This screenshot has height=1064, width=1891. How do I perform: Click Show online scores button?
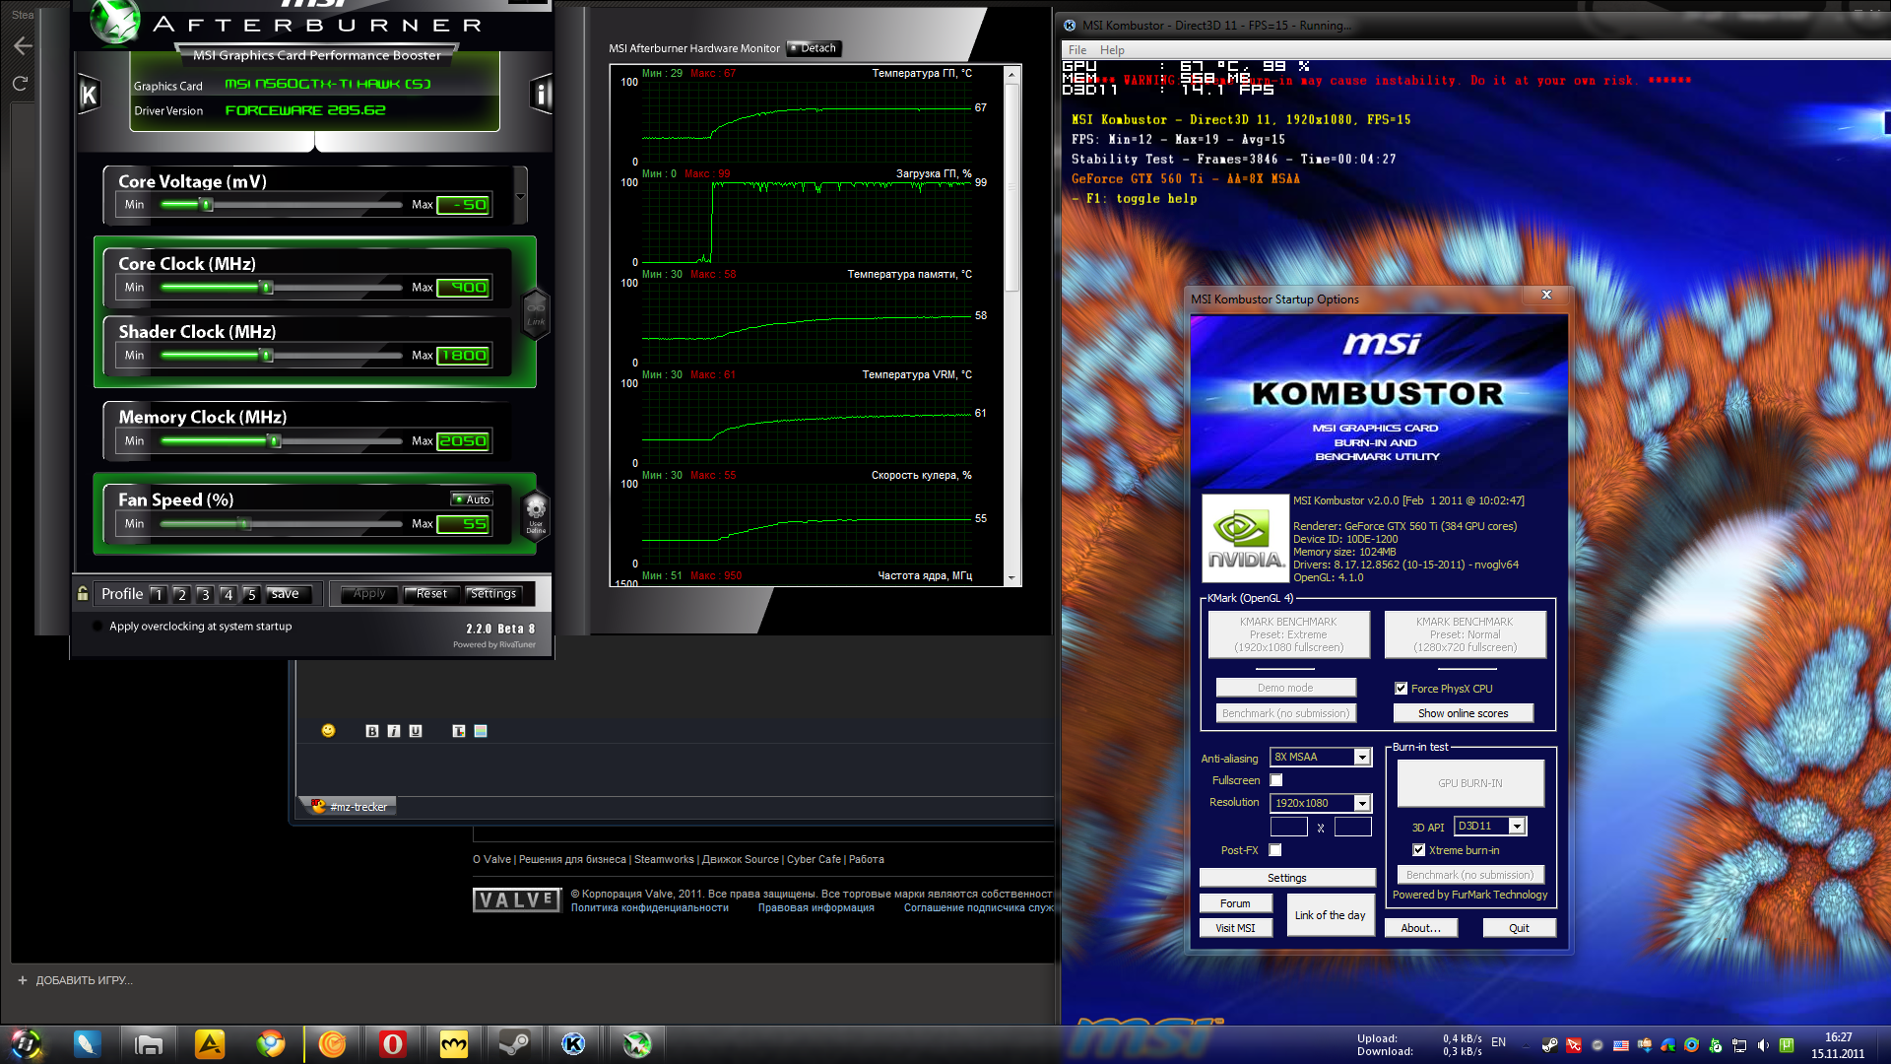(1463, 713)
